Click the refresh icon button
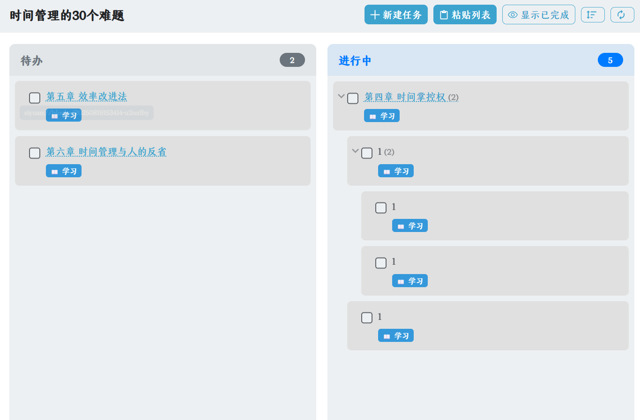 click(x=622, y=15)
